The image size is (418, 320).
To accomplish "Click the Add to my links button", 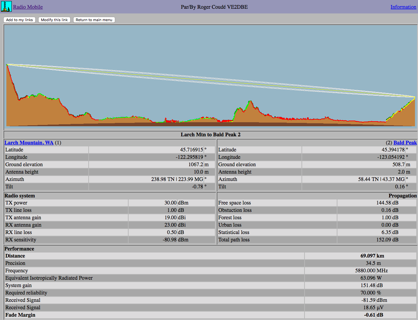I will pyautogui.click(x=19, y=20).
